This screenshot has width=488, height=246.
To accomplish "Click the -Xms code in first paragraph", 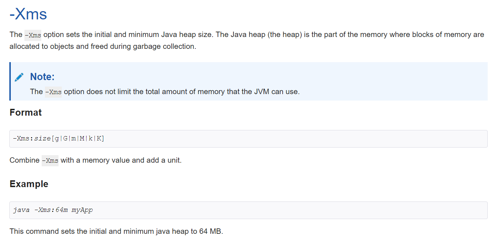I will pyautogui.click(x=33, y=35).
